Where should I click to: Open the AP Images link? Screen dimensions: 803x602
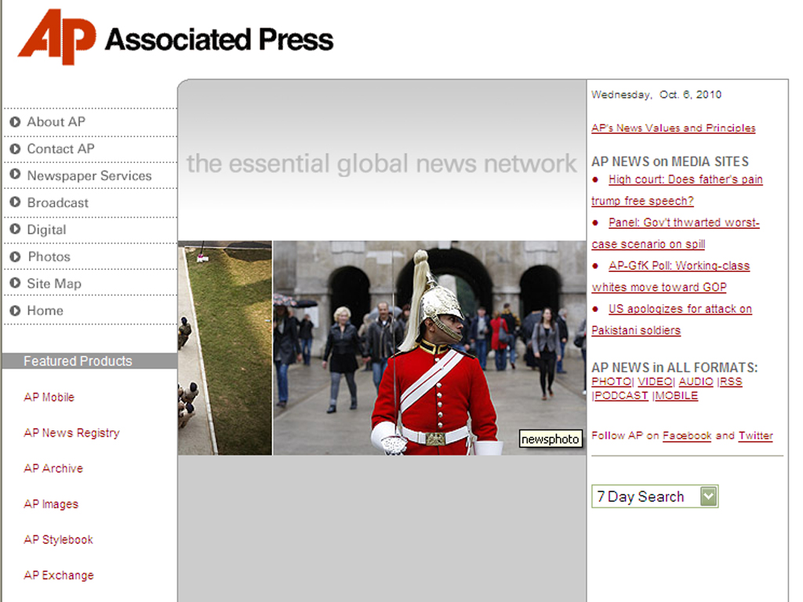(51, 504)
